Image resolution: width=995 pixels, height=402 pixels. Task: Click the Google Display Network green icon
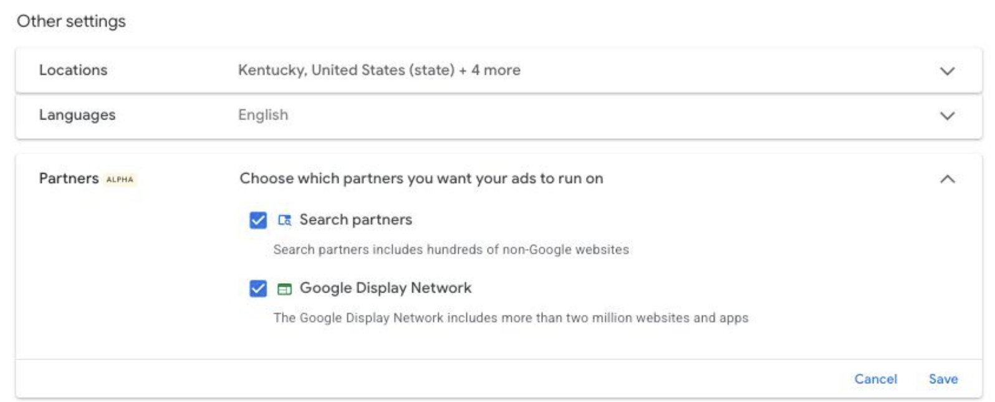pyautogui.click(x=284, y=289)
